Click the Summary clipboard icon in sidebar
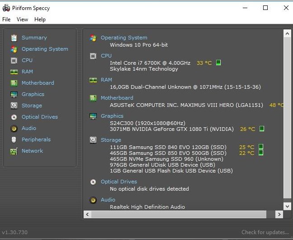 pyautogui.click(x=14, y=38)
